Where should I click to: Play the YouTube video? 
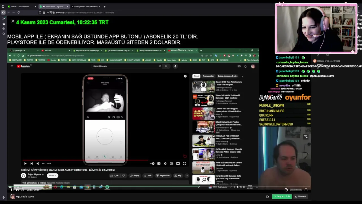[25, 163]
